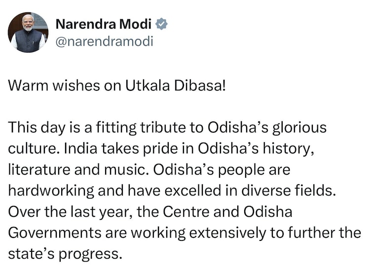The height and width of the screenshot is (274, 370).
Task: Click the blue verified badge
Action: coord(161,23)
